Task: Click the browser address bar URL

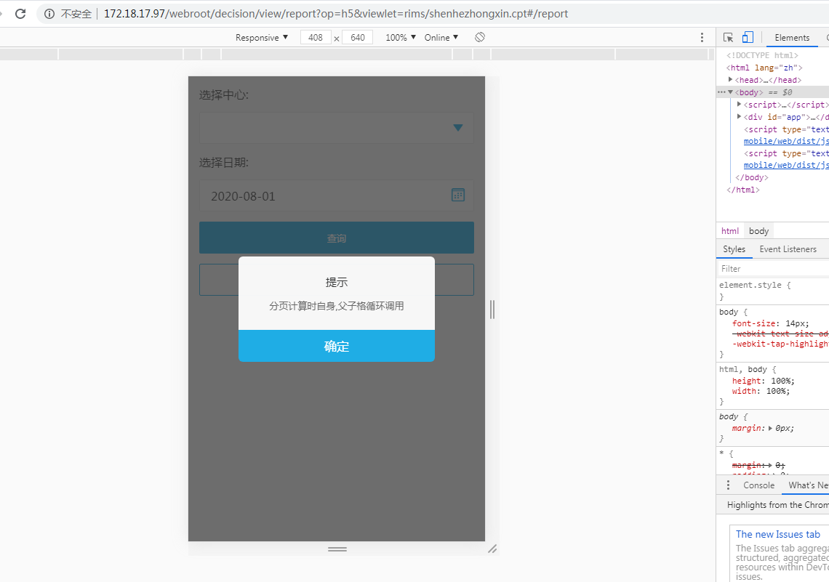Action: (x=336, y=14)
